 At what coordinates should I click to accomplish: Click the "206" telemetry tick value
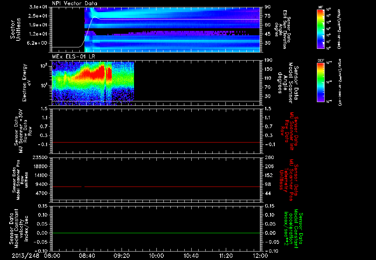click(268, 166)
